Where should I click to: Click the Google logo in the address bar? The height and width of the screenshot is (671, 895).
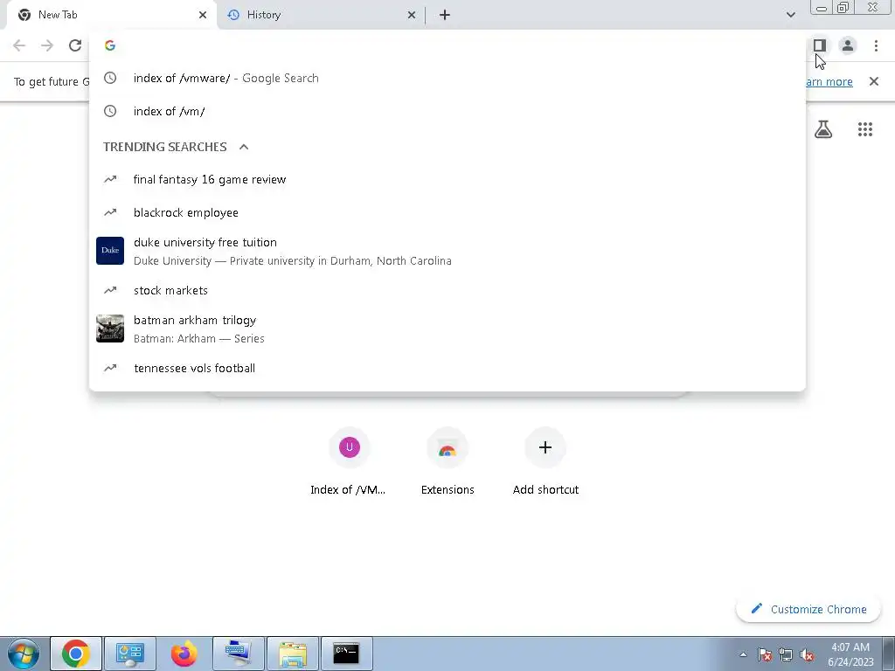point(110,45)
